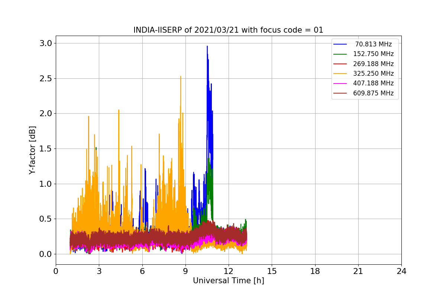Select the 70.813 MHz legend label
The image size is (446, 297).
(x=374, y=44)
